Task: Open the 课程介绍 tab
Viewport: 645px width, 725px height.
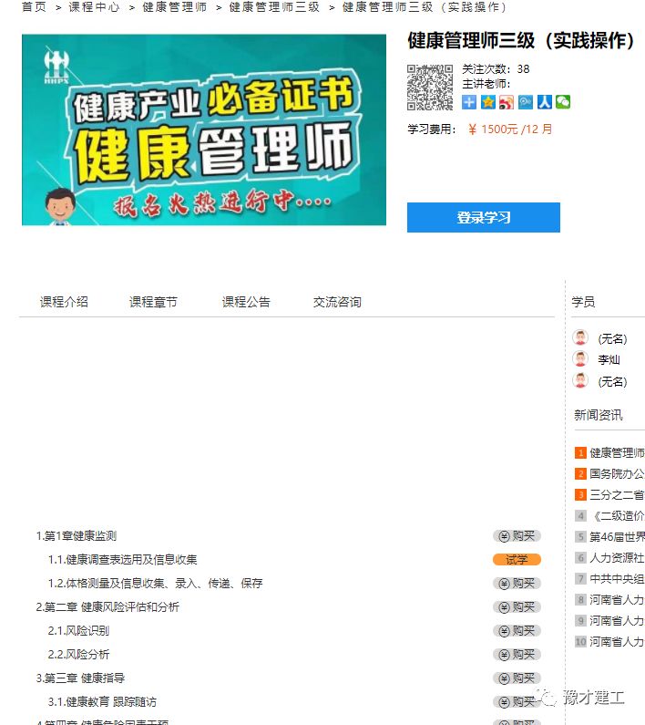Action: click(64, 302)
